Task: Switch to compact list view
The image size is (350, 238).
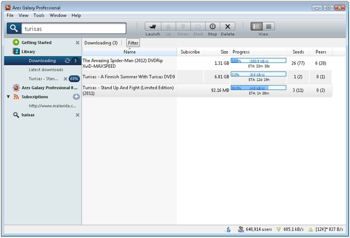Action: [x=269, y=27]
